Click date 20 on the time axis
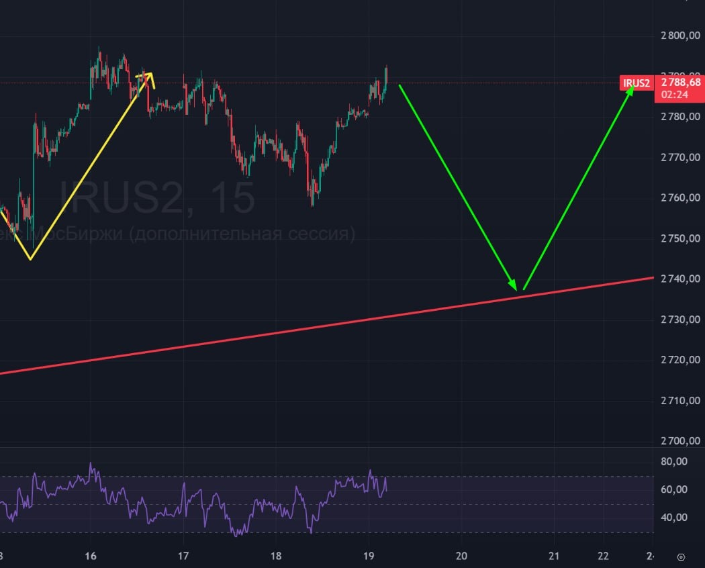 point(461,556)
